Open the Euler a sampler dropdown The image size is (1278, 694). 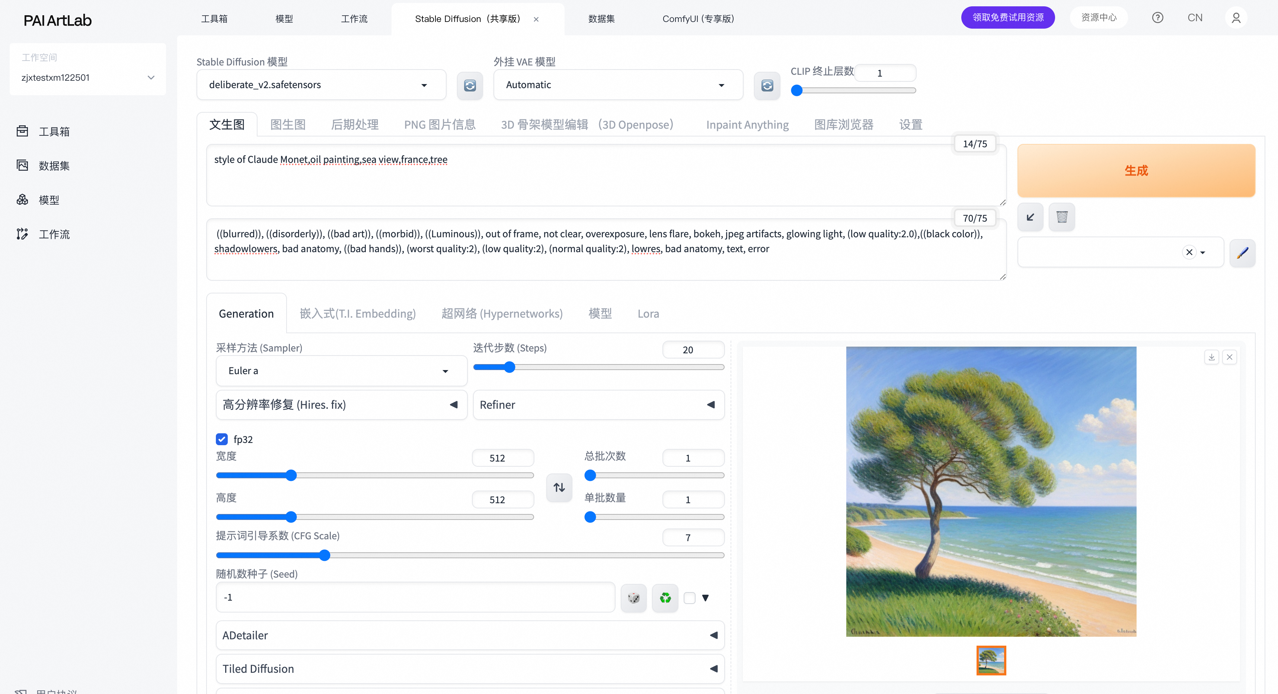341,371
